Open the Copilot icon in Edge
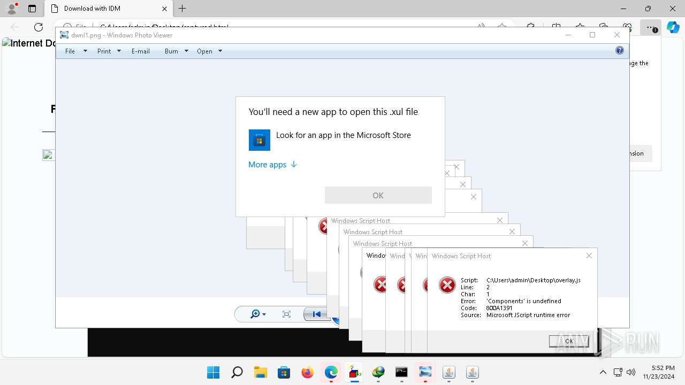 pos(673,27)
